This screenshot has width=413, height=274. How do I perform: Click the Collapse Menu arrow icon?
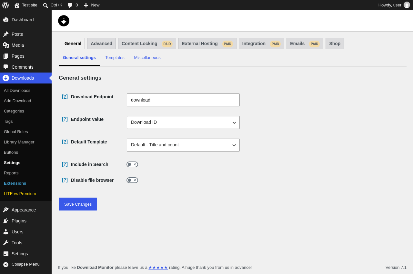coord(6,264)
